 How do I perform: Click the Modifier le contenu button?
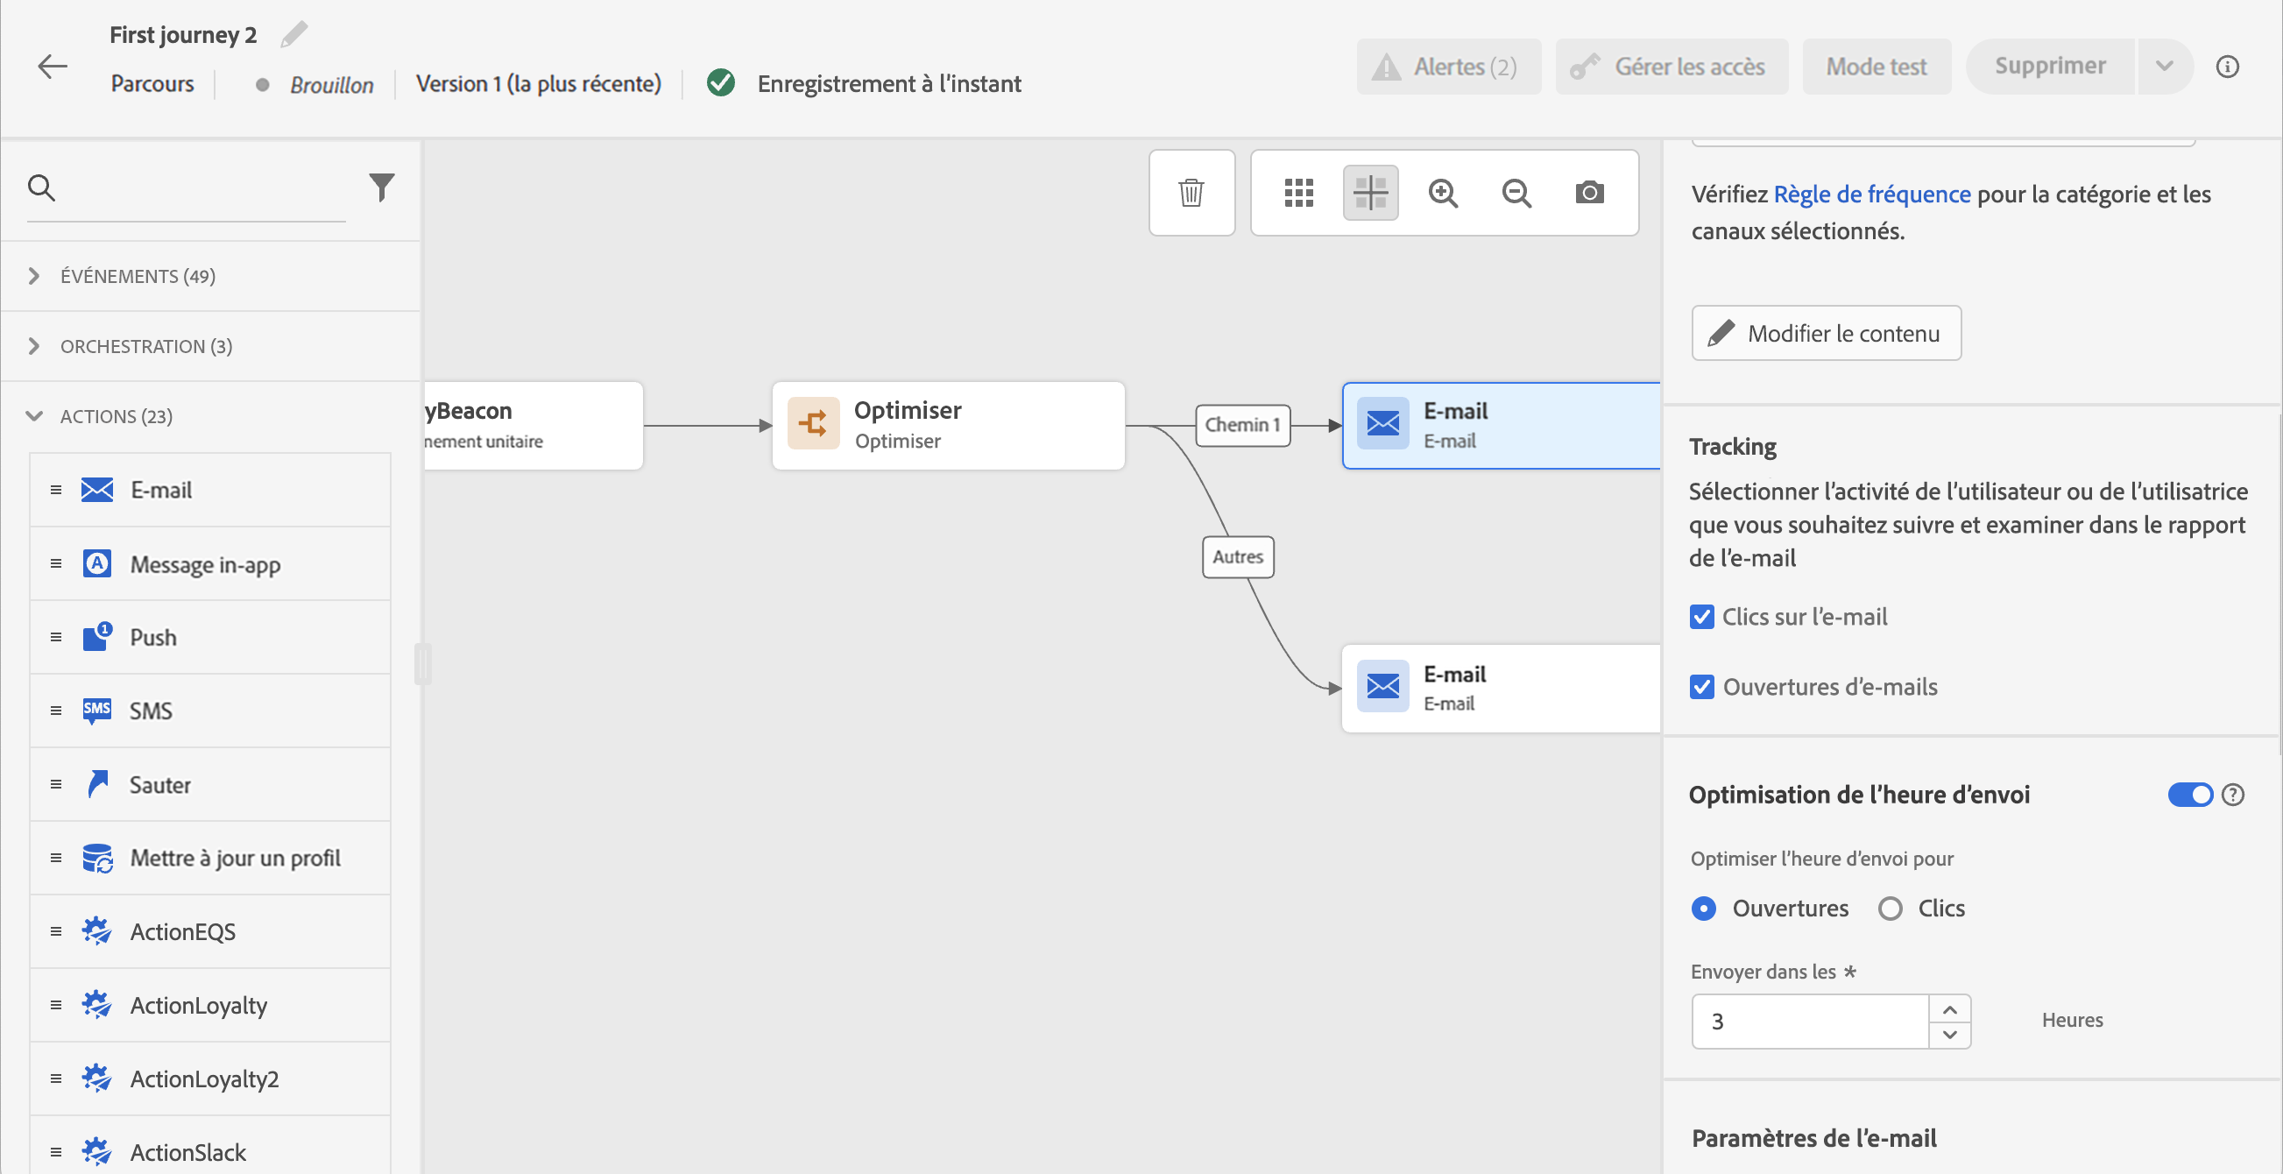point(1826,333)
